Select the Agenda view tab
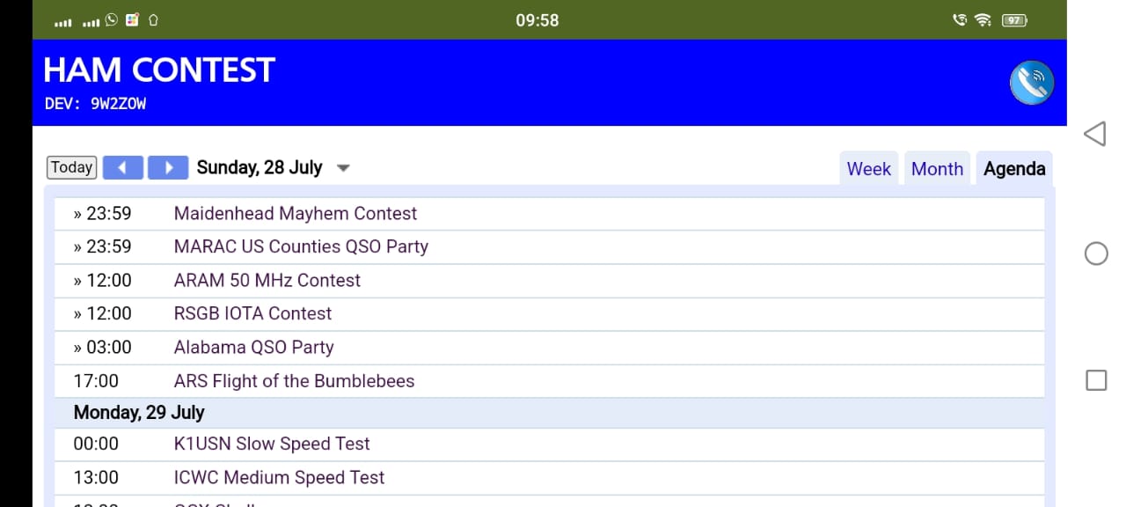The image size is (1126, 507). tap(1014, 169)
